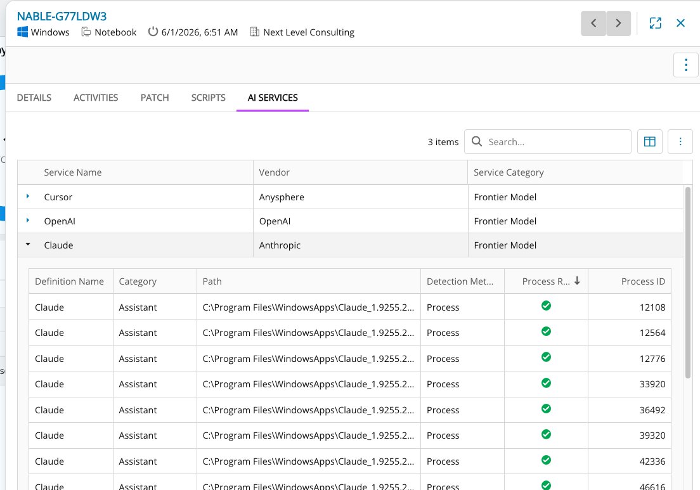
Task: Sort by Path column header
Action: (212, 281)
